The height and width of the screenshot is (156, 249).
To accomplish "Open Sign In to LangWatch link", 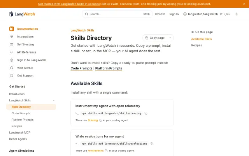I will click(x=32, y=60).
